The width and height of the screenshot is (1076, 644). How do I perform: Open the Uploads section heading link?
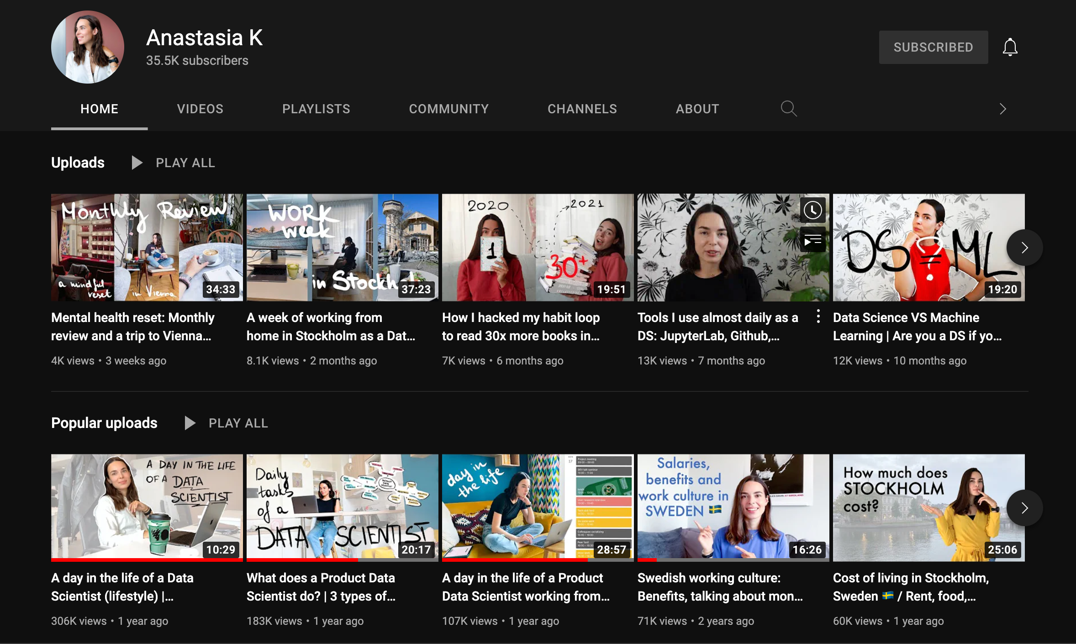[78, 163]
